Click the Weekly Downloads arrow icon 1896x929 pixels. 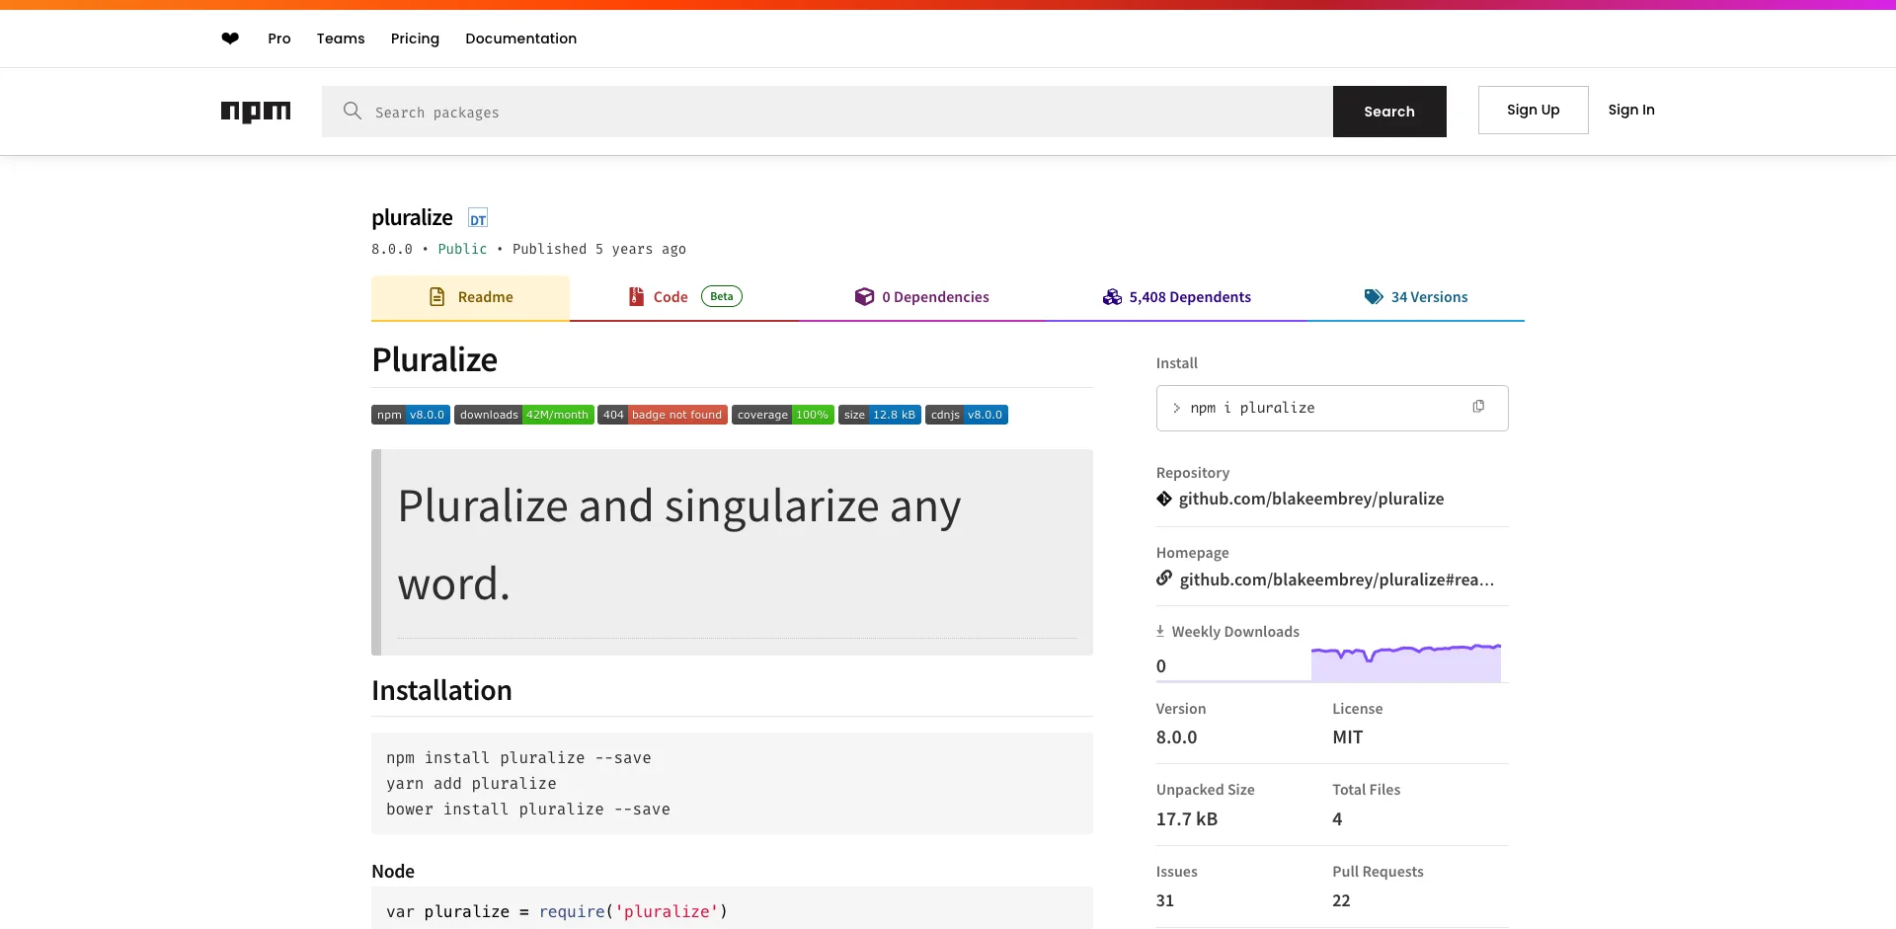pos(1160,631)
